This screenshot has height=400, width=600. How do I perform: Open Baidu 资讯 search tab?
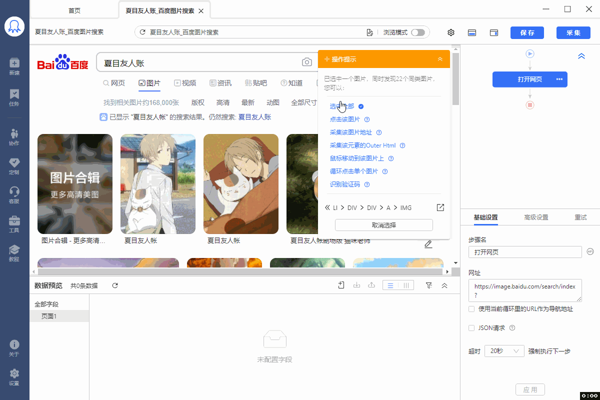(220, 83)
